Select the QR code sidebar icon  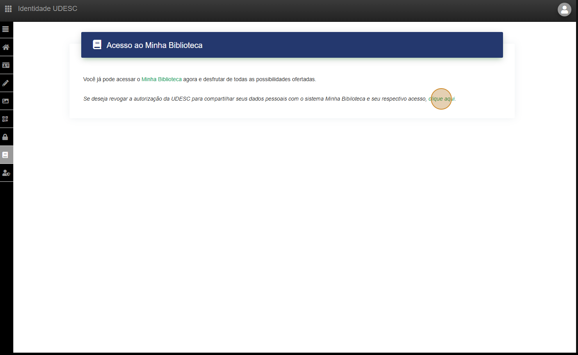(x=5, y=119)
